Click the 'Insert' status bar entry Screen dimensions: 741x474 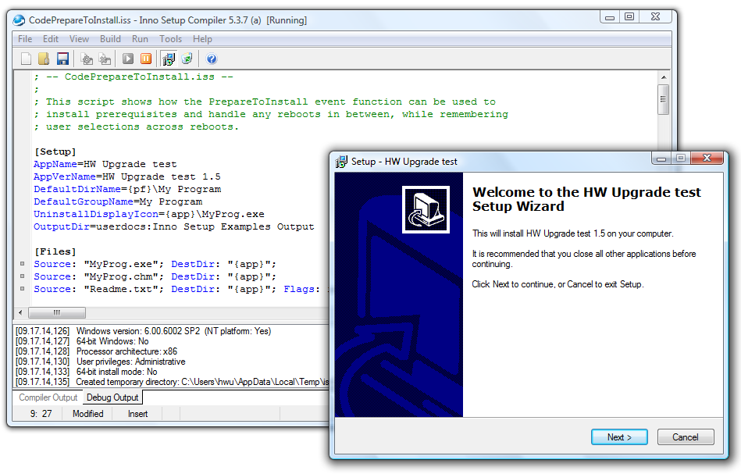click(x=137, y=414)
